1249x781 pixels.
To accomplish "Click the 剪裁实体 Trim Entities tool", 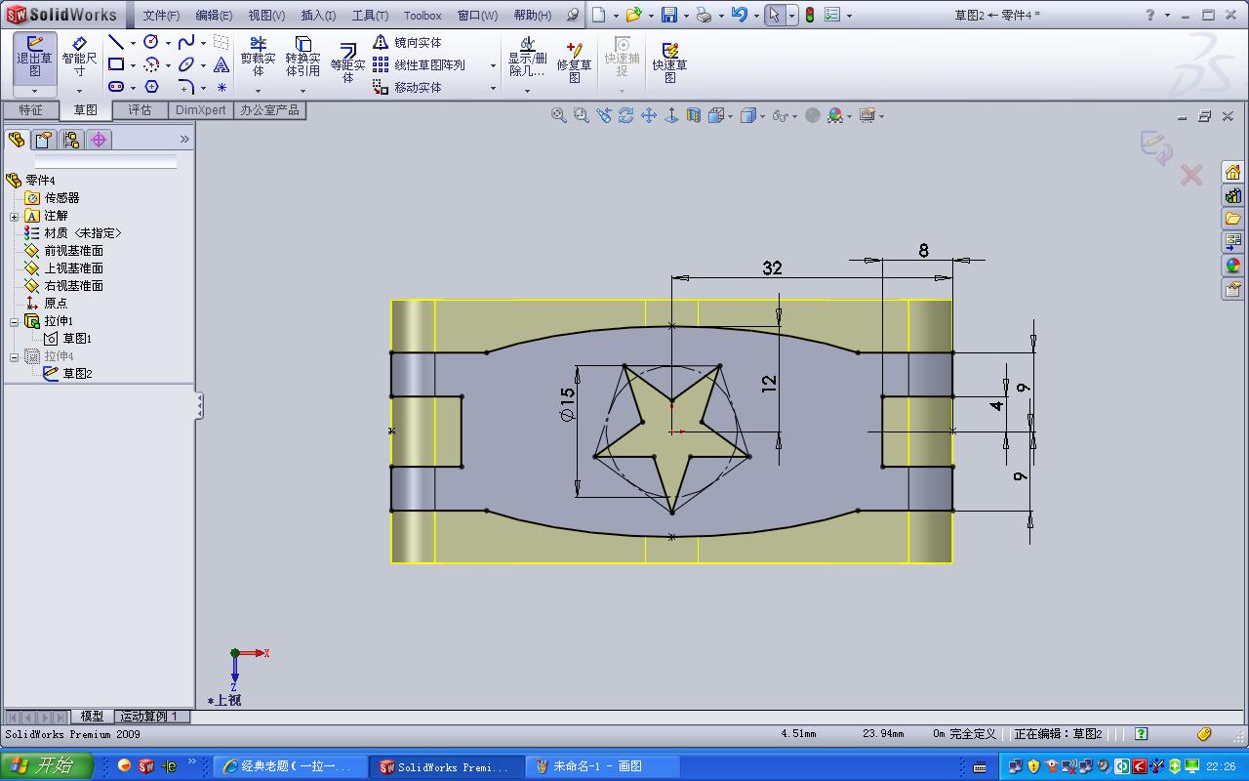I will (259, 57).
